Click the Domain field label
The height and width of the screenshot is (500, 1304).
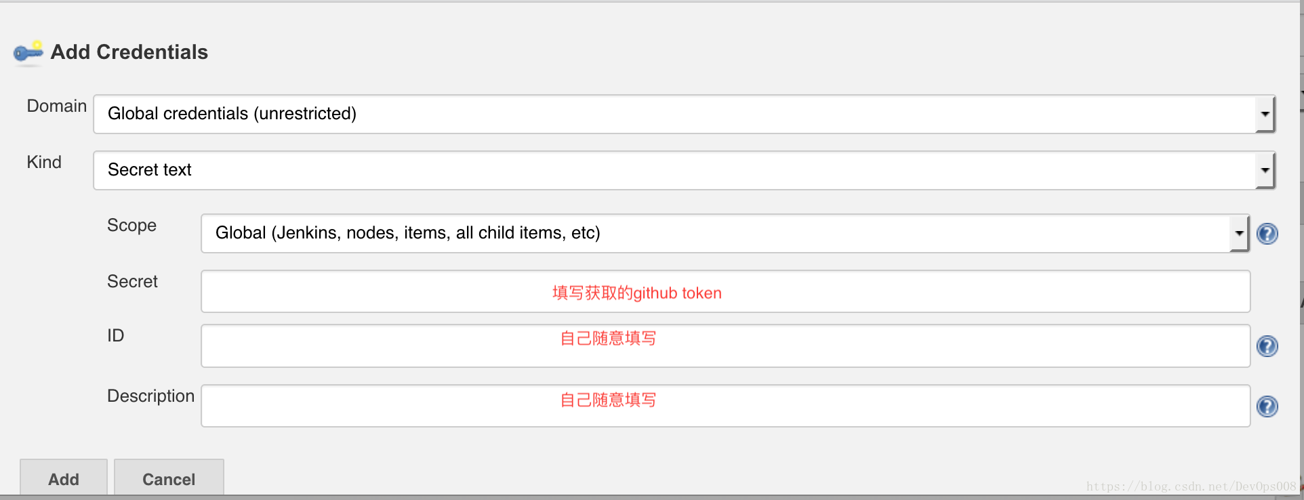click(x=57, y=106)
